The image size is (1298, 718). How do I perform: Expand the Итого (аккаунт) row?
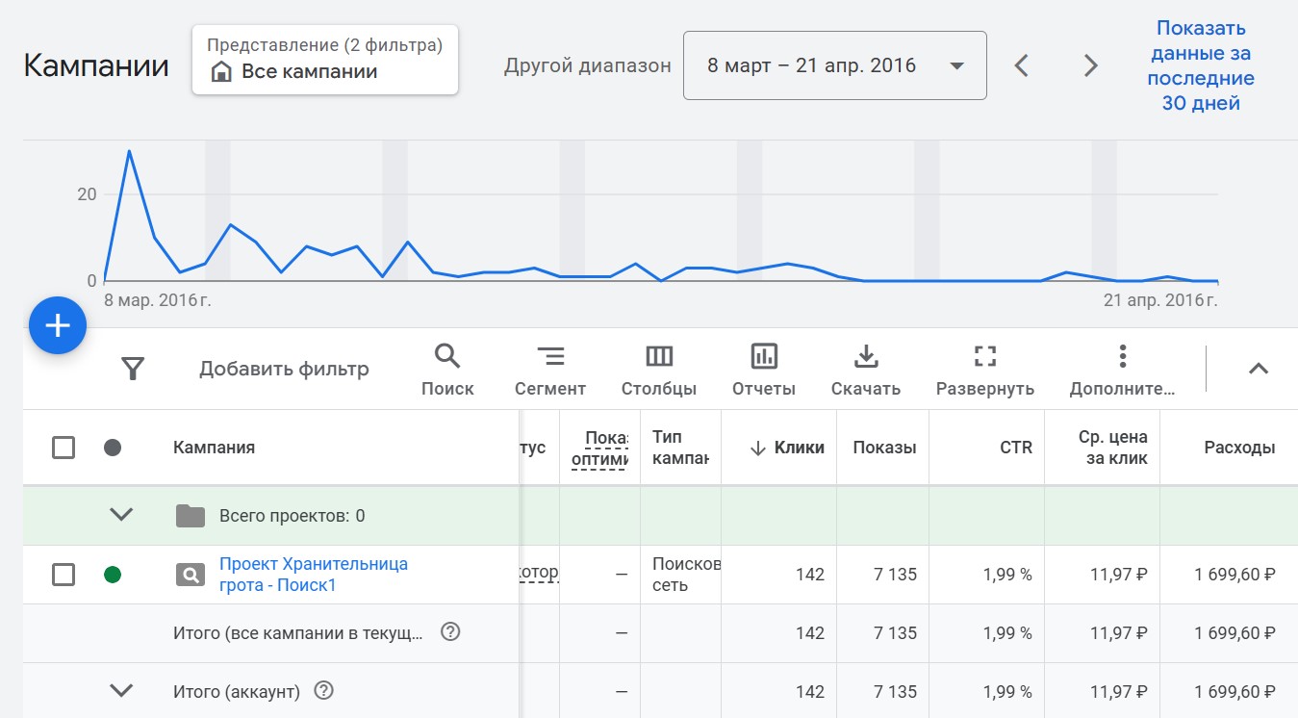tap(121, 690)
